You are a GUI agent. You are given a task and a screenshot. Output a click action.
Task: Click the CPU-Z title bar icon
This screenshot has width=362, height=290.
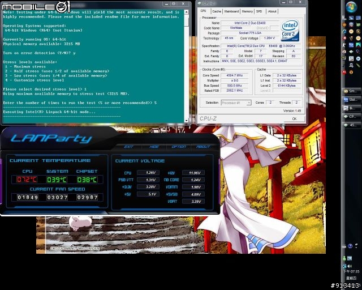[x=200, y=3]
